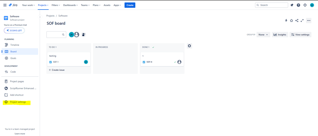Expand the Apps menu
Screen dimensions: 318x136
click(117, 5)
